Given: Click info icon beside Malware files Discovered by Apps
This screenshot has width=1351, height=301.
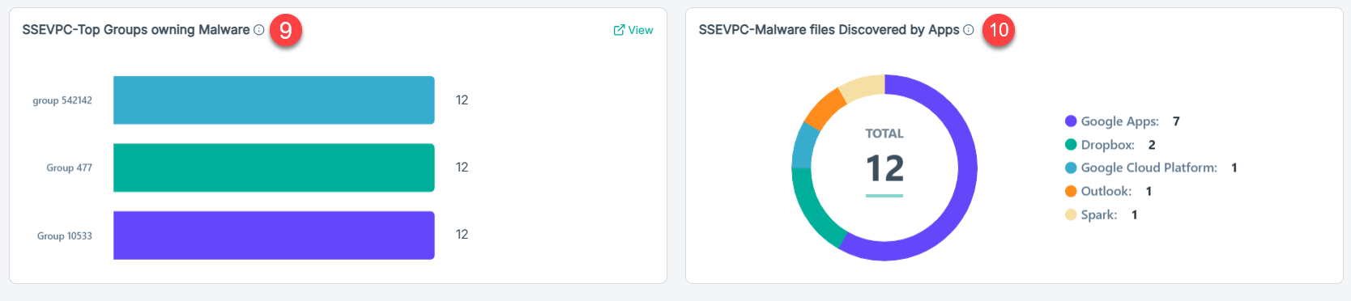Looking at the screenshot, I should click(969, 30).
